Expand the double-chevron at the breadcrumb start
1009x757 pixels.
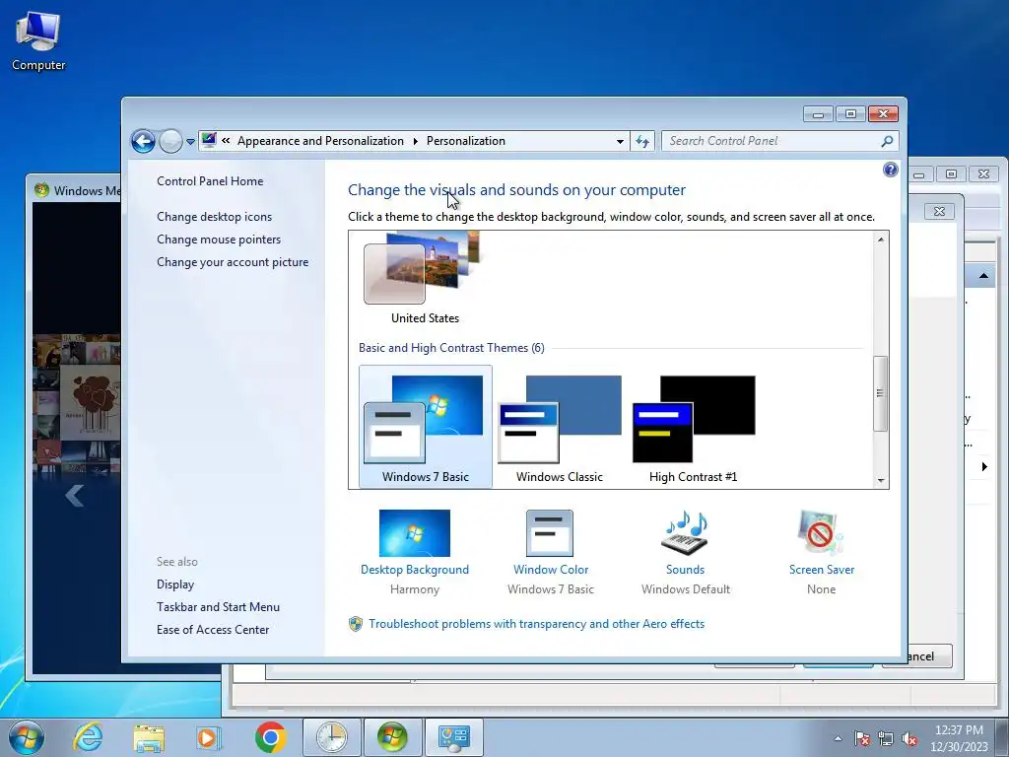pos(226,140)
